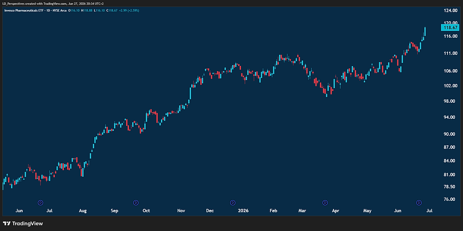463x231 pixels.
Task: Click the Nov label on the time axis
Action: [x=181, y=211]
